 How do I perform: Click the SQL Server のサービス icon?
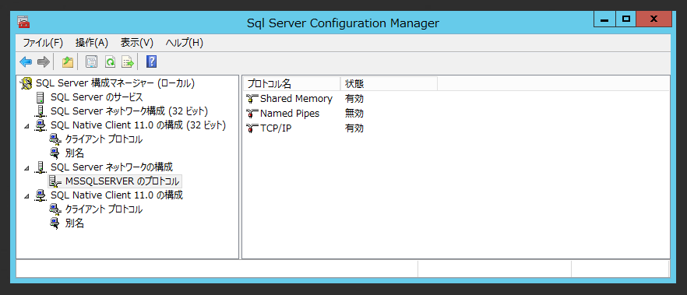pos(41,97)
